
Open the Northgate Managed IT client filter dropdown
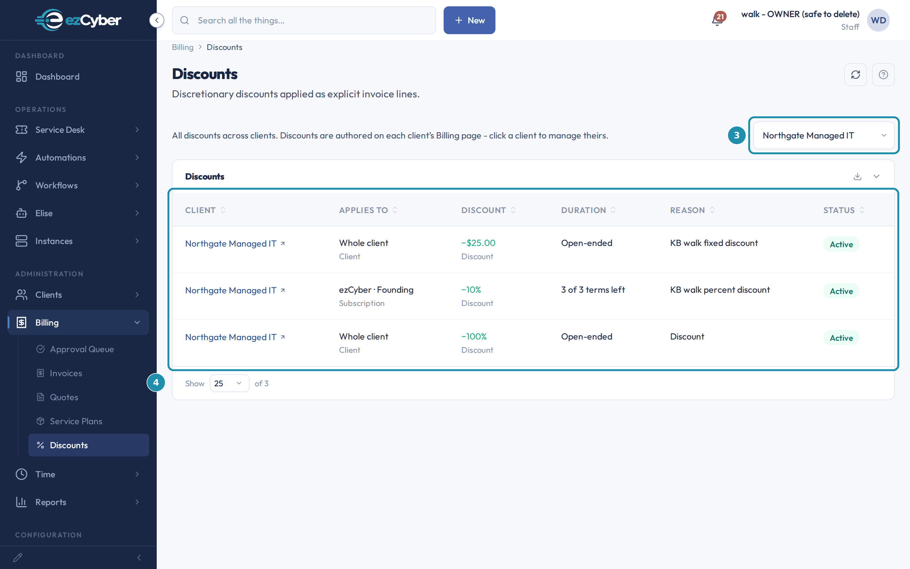point(823,136)
